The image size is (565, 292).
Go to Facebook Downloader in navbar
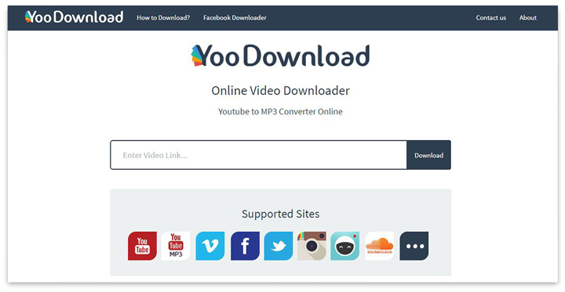[x=235, y=18]
